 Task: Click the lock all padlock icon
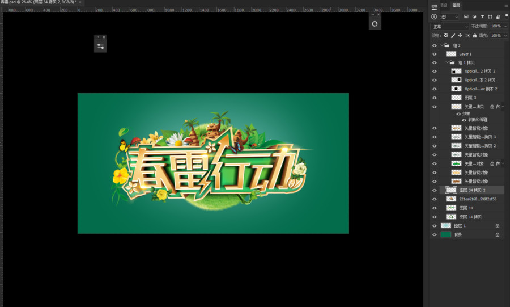click(474, 36)
